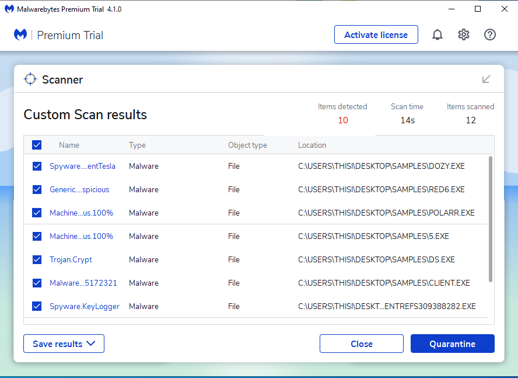Select the DOZY.EXE location path

coord(381,166)
